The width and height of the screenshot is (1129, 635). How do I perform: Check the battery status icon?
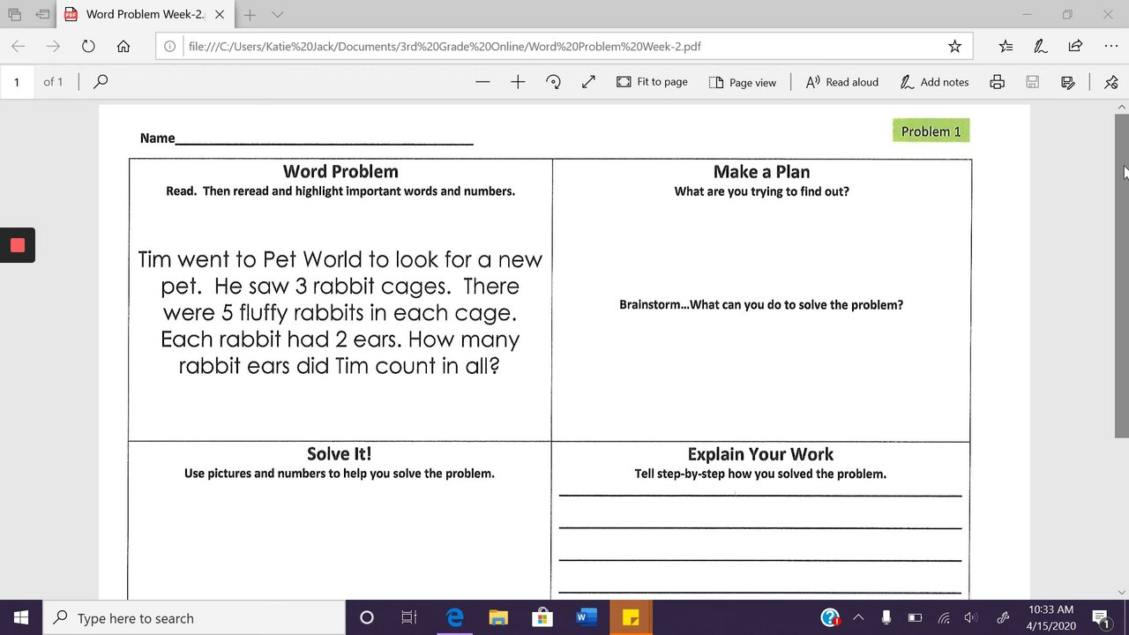(x=915, y=617)
